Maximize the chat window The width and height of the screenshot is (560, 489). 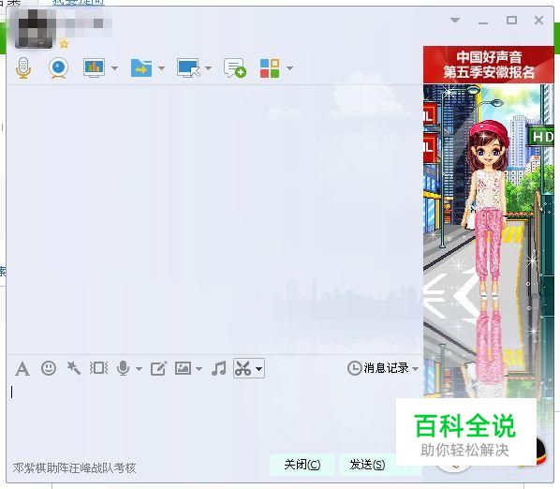click(511, 20)
